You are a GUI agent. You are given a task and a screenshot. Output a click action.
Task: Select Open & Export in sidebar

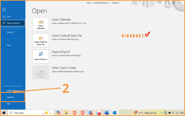coord(13,23)
